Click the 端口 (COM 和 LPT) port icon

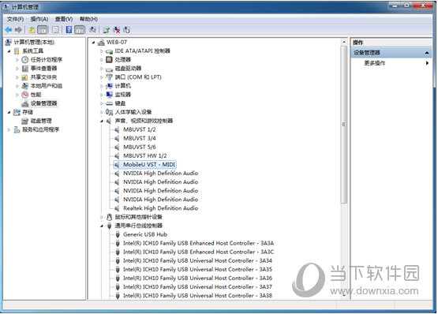[x=109, y=77]
